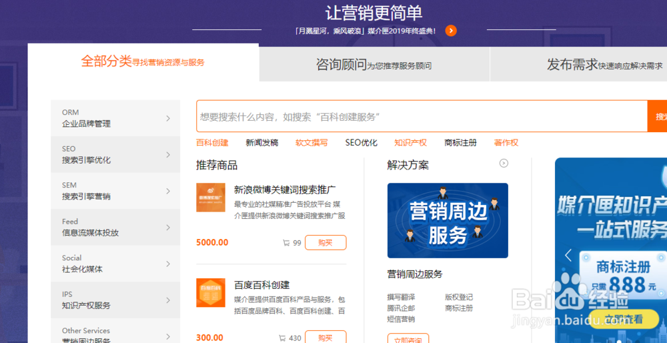Select the 社会化媒体 category text

tap(82, 270)
